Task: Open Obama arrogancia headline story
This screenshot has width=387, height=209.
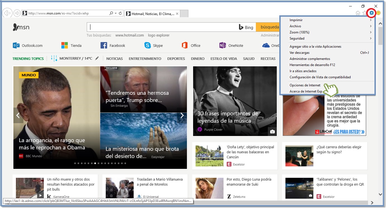Action: [52, 144]
